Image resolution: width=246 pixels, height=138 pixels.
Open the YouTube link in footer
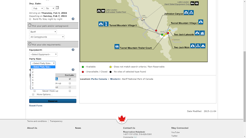click(175, 132)
